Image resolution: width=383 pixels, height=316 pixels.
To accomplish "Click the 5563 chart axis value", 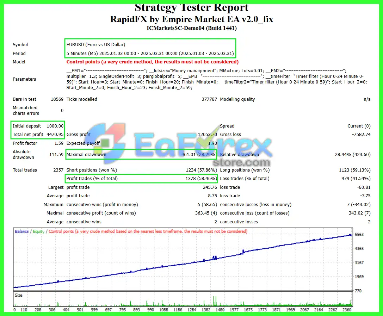I will tap(359, 235).
